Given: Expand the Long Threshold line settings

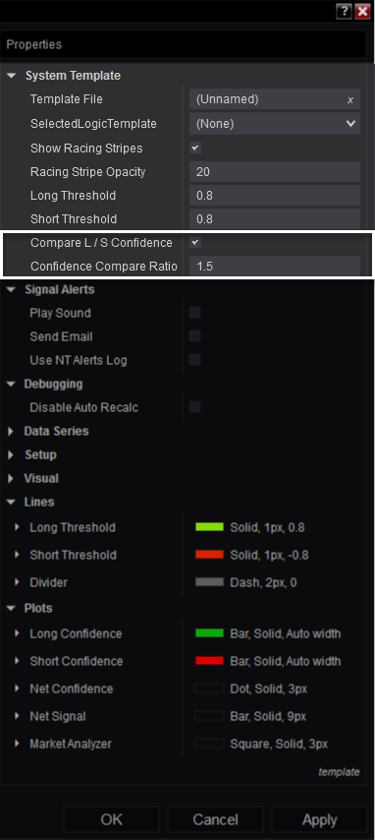Looking at the screenshot, I should [18, 527].
